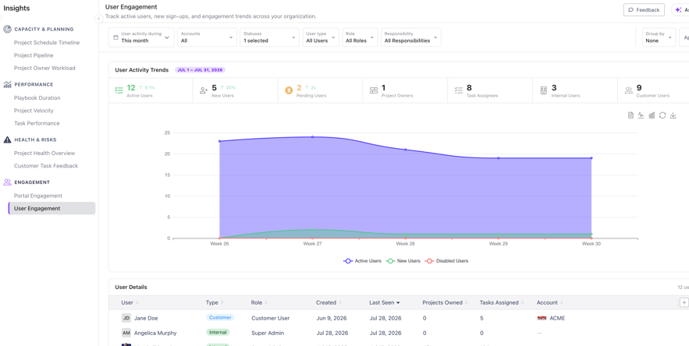Click the ACME account logo

(542, 319)
